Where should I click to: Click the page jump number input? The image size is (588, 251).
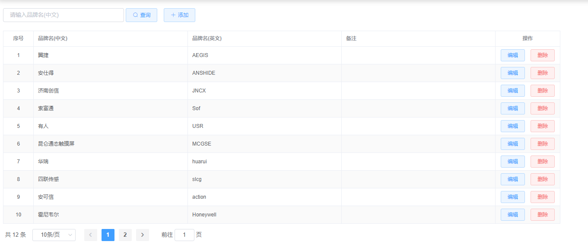tap(184, 235)
